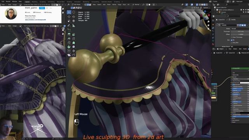Click the Solidify modifier name field
The height and width of the screenshot is (140, 249).
pos(229,25)
